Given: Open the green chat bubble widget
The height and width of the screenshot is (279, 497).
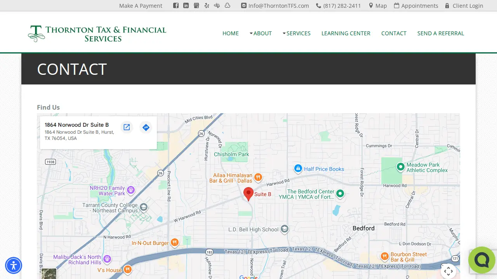Looking at the screenshot, I should 481,260.
